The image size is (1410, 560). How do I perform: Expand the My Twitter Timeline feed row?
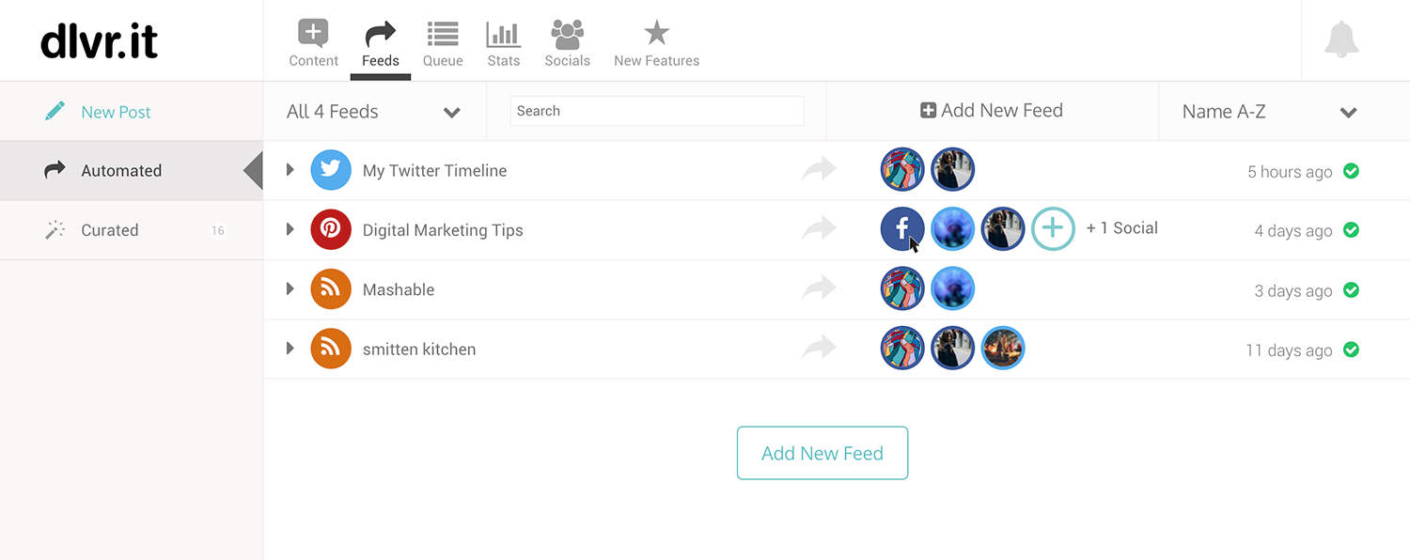[x=290, y=170]
